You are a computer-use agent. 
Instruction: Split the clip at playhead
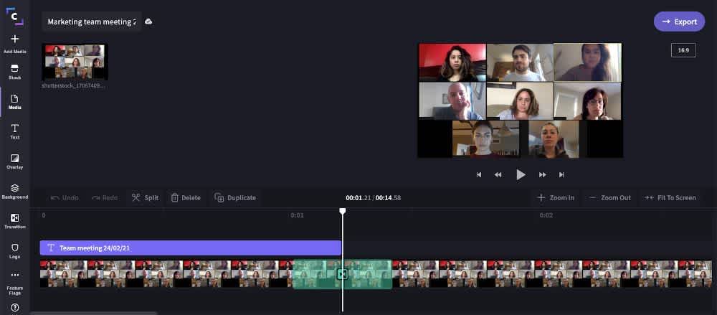pyautogui.click(x=145, y=198)
